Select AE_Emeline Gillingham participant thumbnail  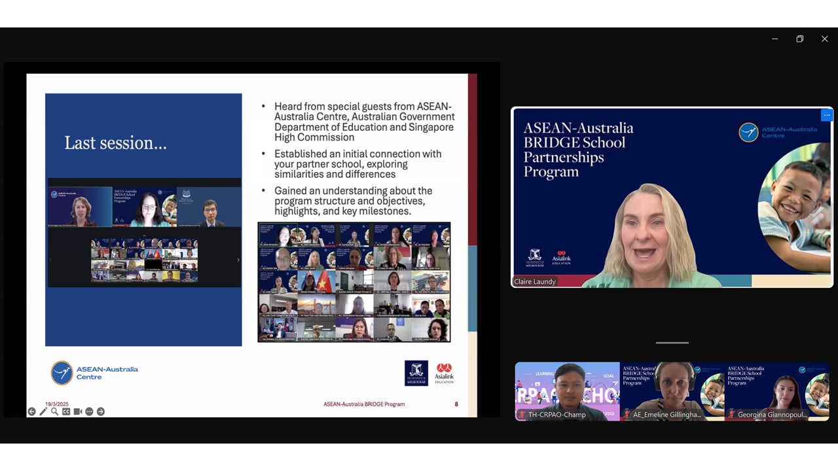coord(672,391)
